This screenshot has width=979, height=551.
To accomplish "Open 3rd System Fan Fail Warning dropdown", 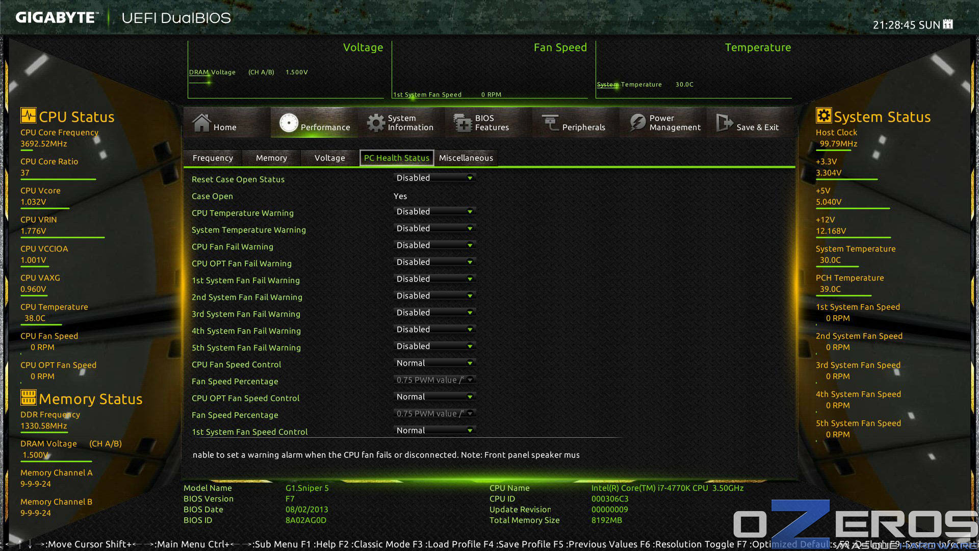I will click(x=434, y=313).
